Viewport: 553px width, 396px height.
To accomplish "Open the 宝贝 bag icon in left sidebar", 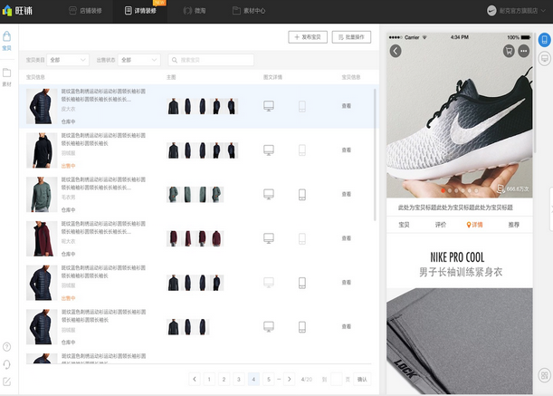I will [7, 39].
